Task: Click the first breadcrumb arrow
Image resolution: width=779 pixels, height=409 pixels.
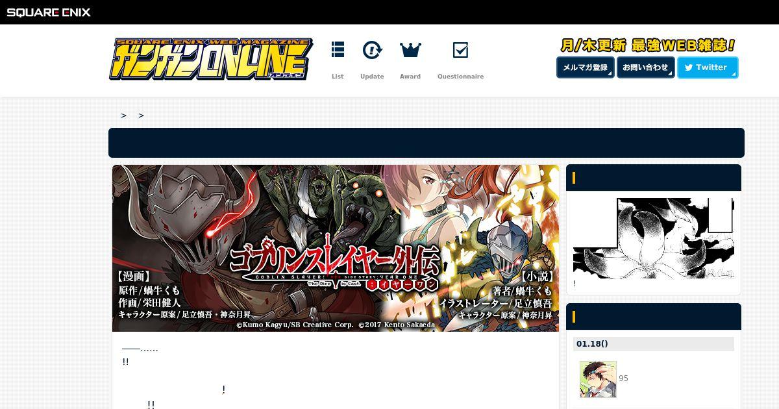Action: 124,116
